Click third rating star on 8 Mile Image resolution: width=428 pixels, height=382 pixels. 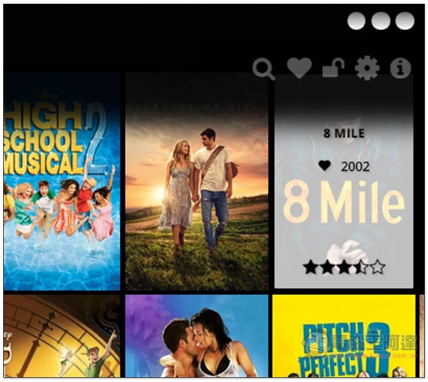coord(344,267)
